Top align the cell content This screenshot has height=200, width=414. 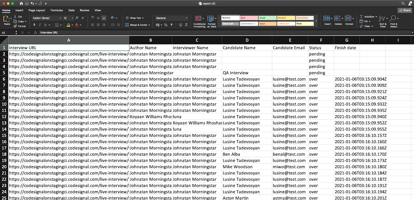[x=92, y=18]
